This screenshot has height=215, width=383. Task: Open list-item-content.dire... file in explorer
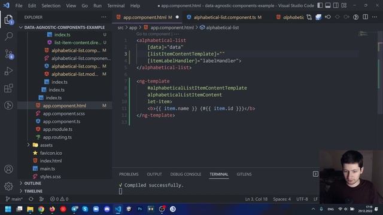click(78, 42)
